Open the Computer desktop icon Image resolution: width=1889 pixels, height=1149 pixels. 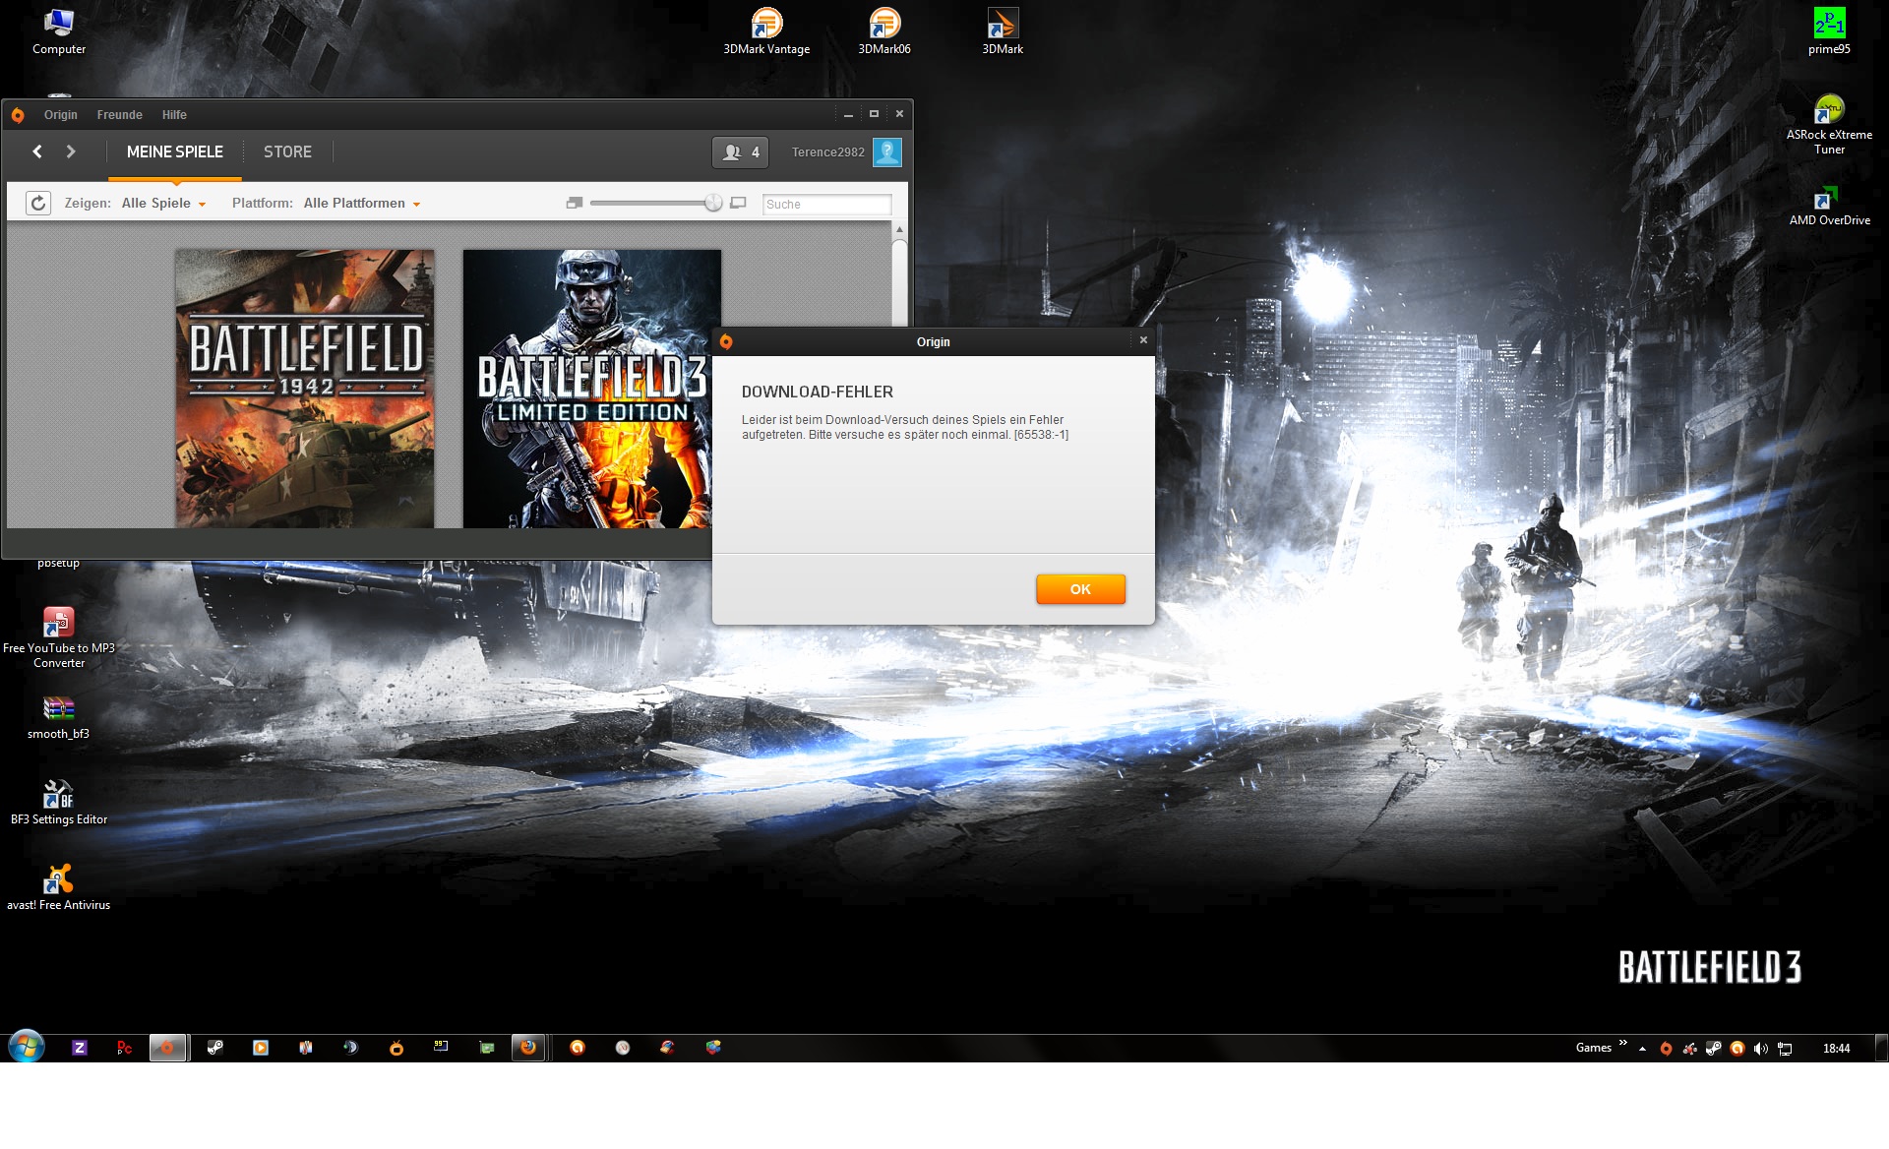click(59, 31)
